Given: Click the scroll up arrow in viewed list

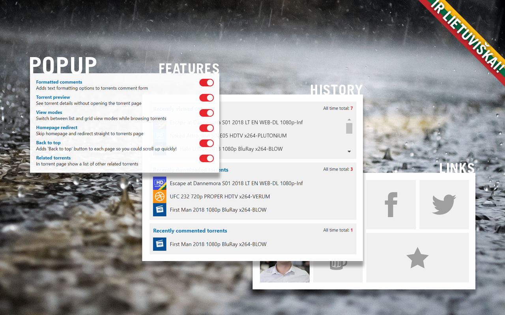Looking at the screenshot, I should (349, 119).
